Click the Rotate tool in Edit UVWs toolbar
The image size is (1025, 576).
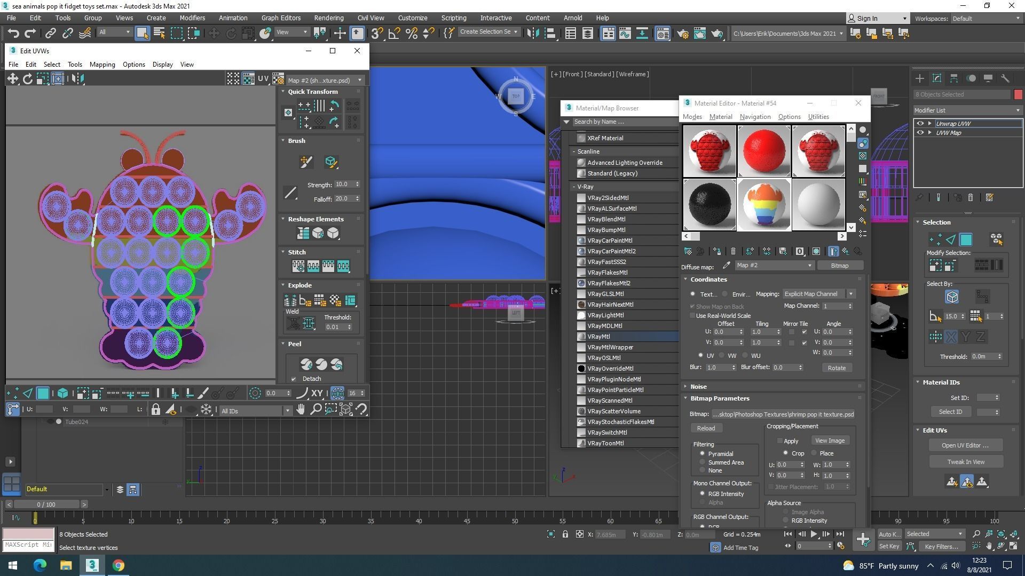[27, 79]
